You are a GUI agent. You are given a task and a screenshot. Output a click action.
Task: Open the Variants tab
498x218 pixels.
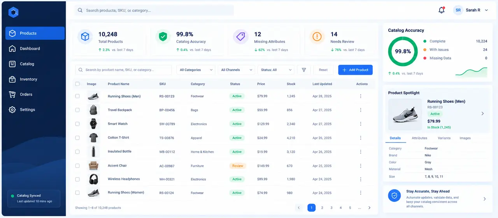(444, 138)
